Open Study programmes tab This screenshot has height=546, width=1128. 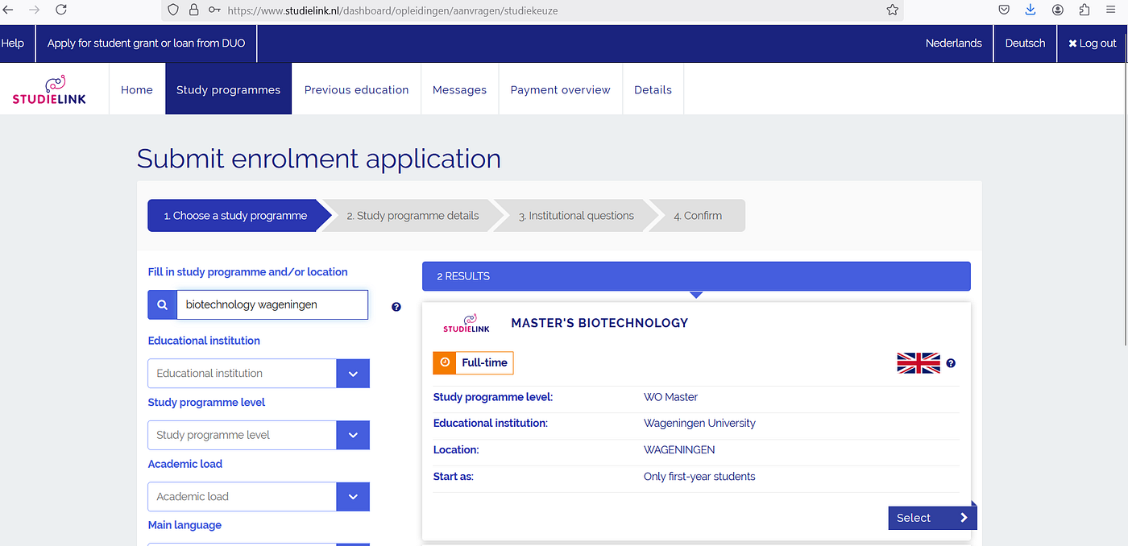pyautogui.click(x=228, y=89)
